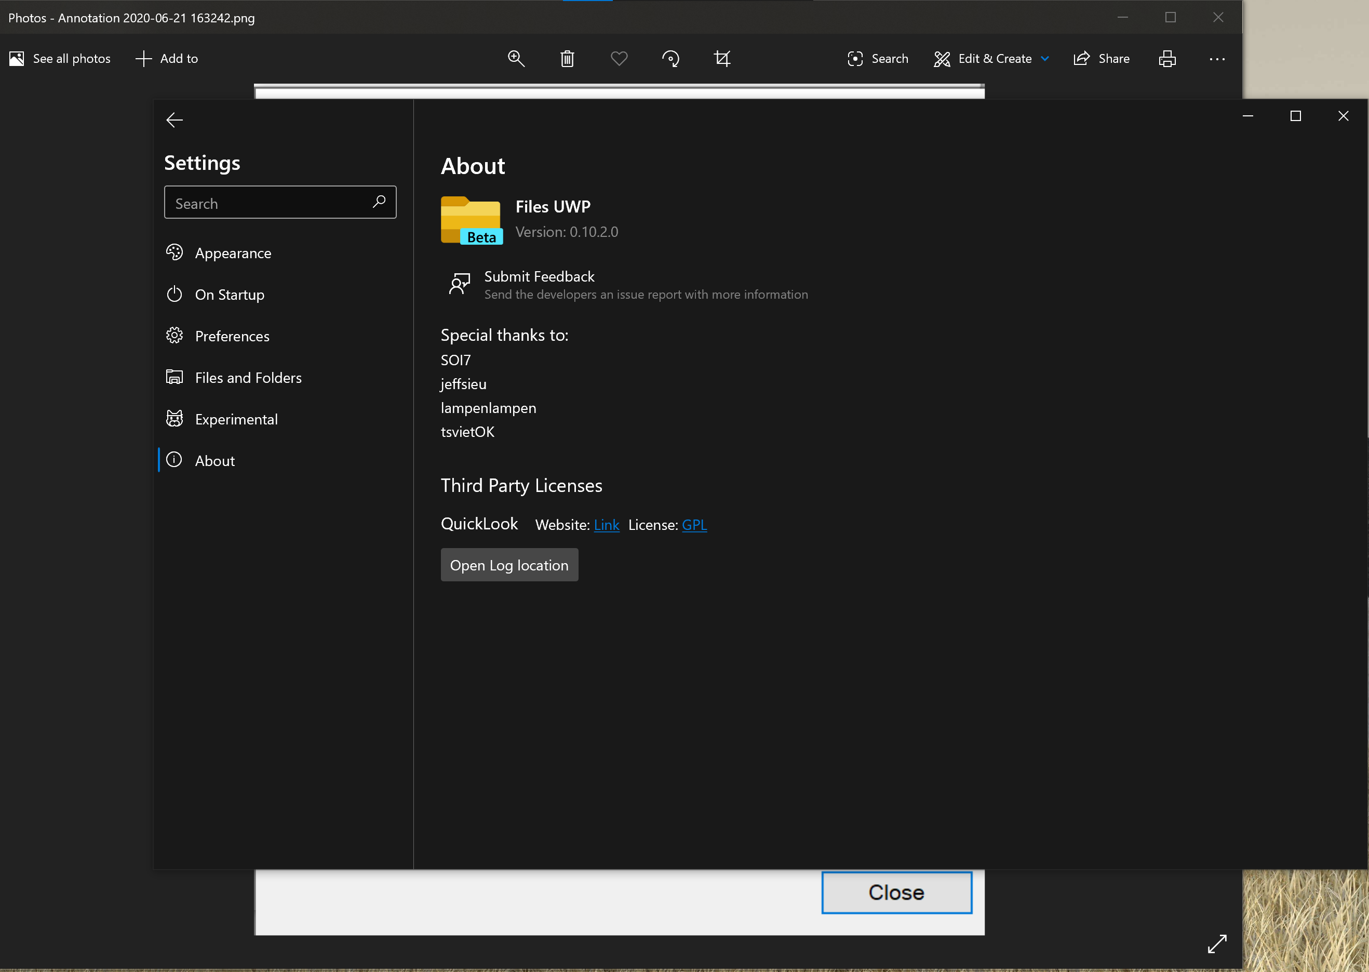Click the Submit Feedback icon
This screenshot has width=1369, height=972.
coord(459,284)
